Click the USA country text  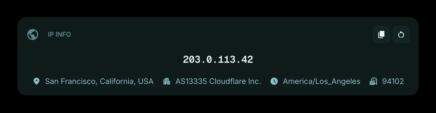click(146, 81)
